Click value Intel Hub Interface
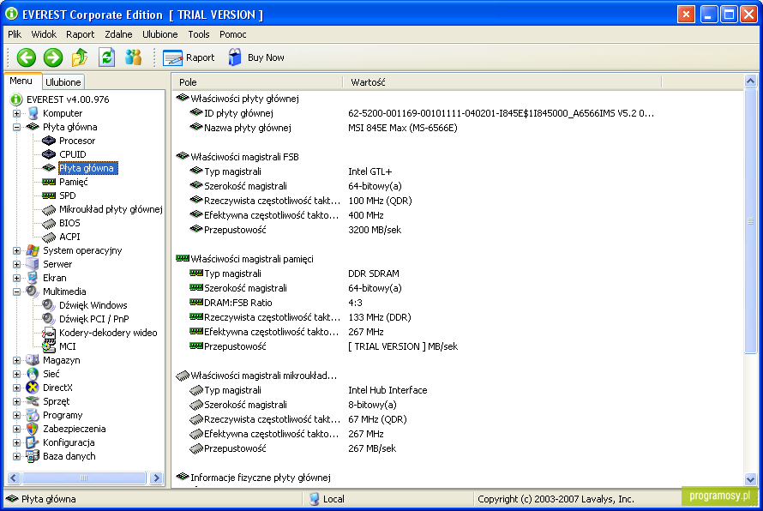Image resolution: width=763 pixels, height=511 pixels. 388,390
